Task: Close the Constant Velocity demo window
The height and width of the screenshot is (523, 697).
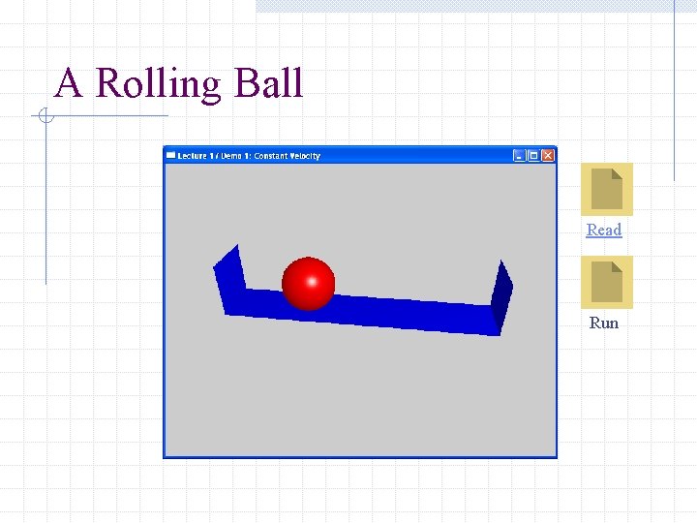Action: (x=548, y=156)
